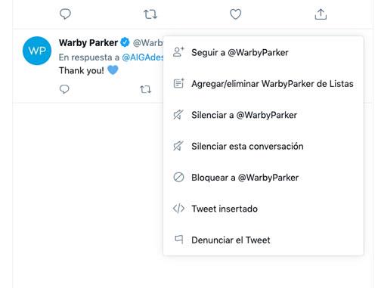The image size is (378, 288).
Task: Select Denunciar el Tweet
Action: [263, 240]
